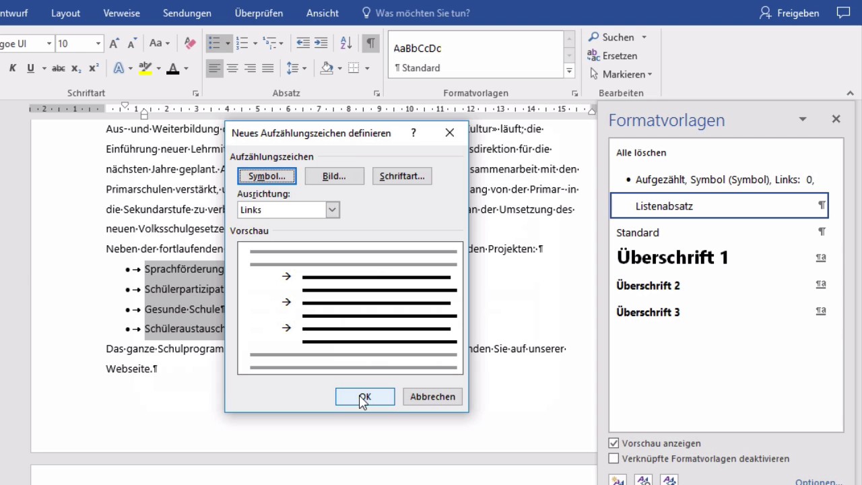Image resolution: width=862 pixels, height=485 pixels.
Task: Enable Verknüpfte Formatvorlagen deaktivieren checkbox
Action: 614,459
